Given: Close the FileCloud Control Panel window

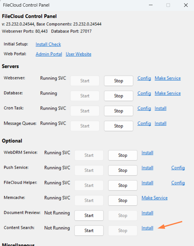Looking at the screenshot, I should (x=186, y=5).
